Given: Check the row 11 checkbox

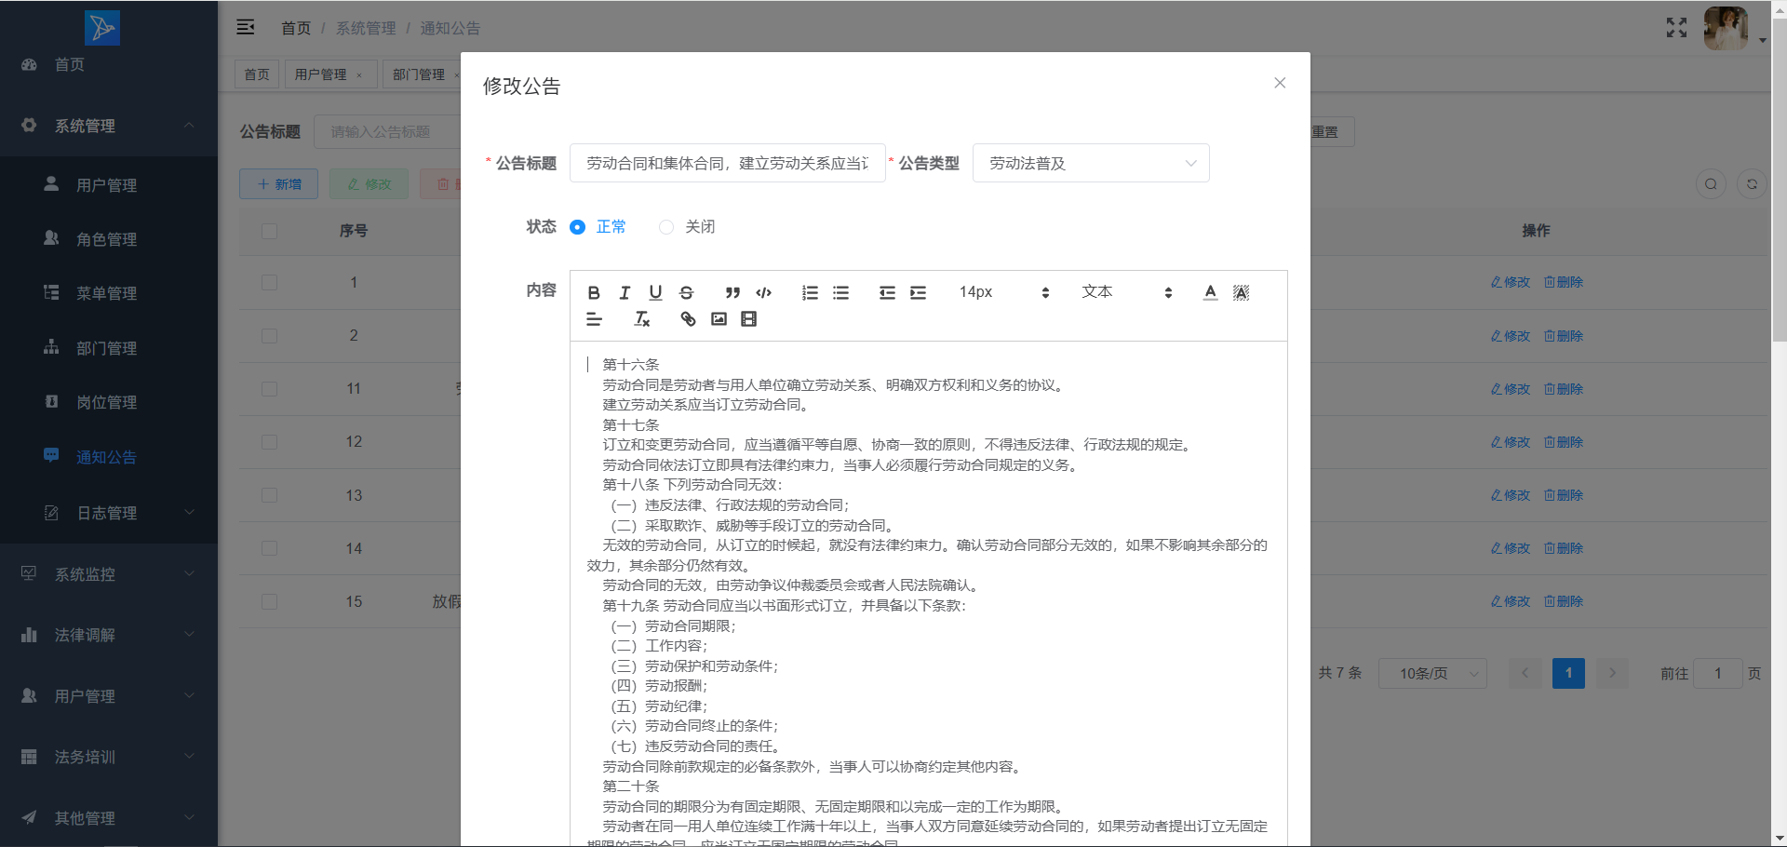Looking at the screenshot, I should coord(270,388).
